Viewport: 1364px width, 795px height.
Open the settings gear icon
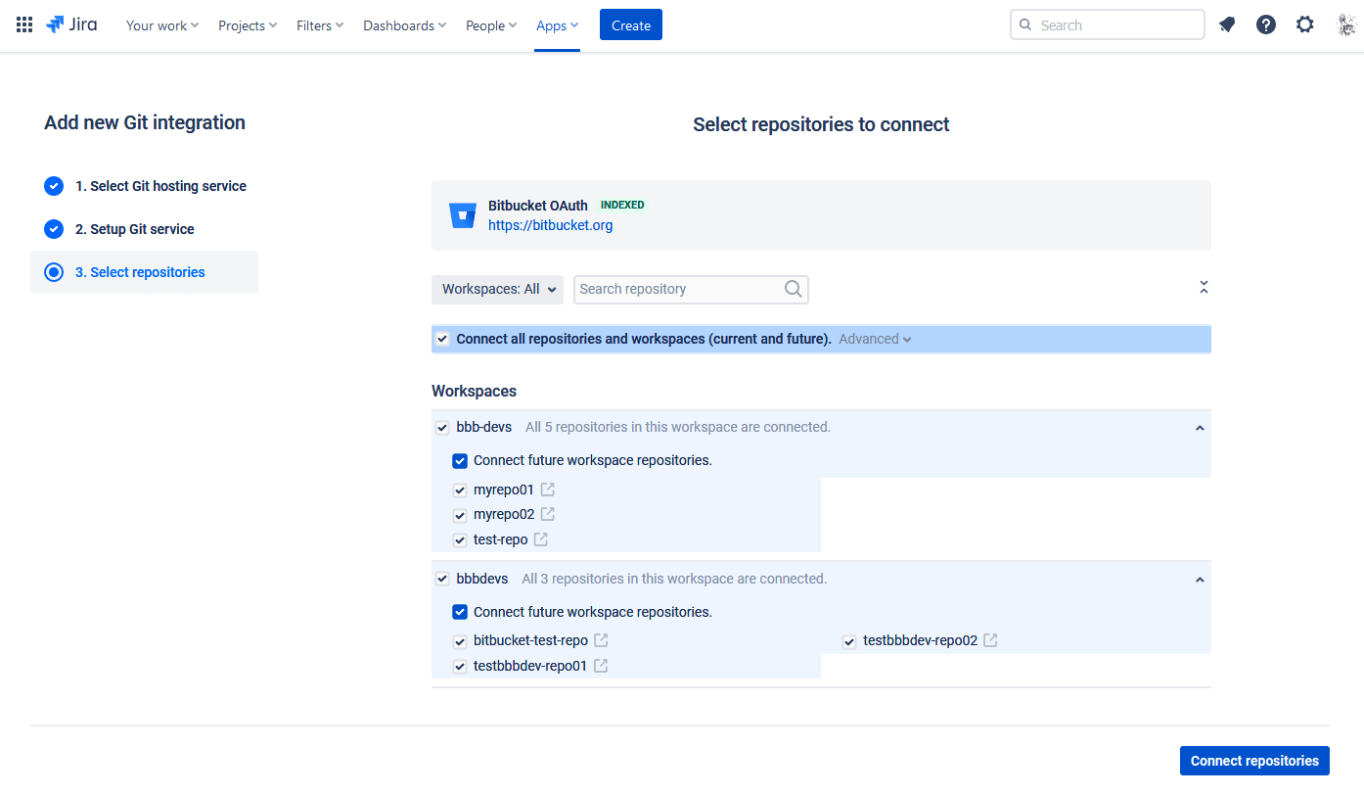coord(1305,24)
